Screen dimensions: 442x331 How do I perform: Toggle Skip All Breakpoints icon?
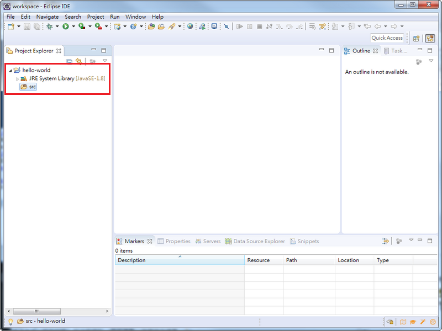[x=226, y=26]
